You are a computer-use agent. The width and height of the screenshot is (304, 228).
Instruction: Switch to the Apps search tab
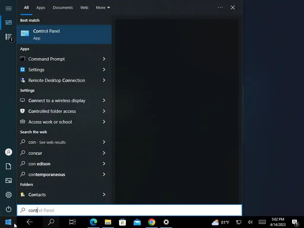click(41, 7)
